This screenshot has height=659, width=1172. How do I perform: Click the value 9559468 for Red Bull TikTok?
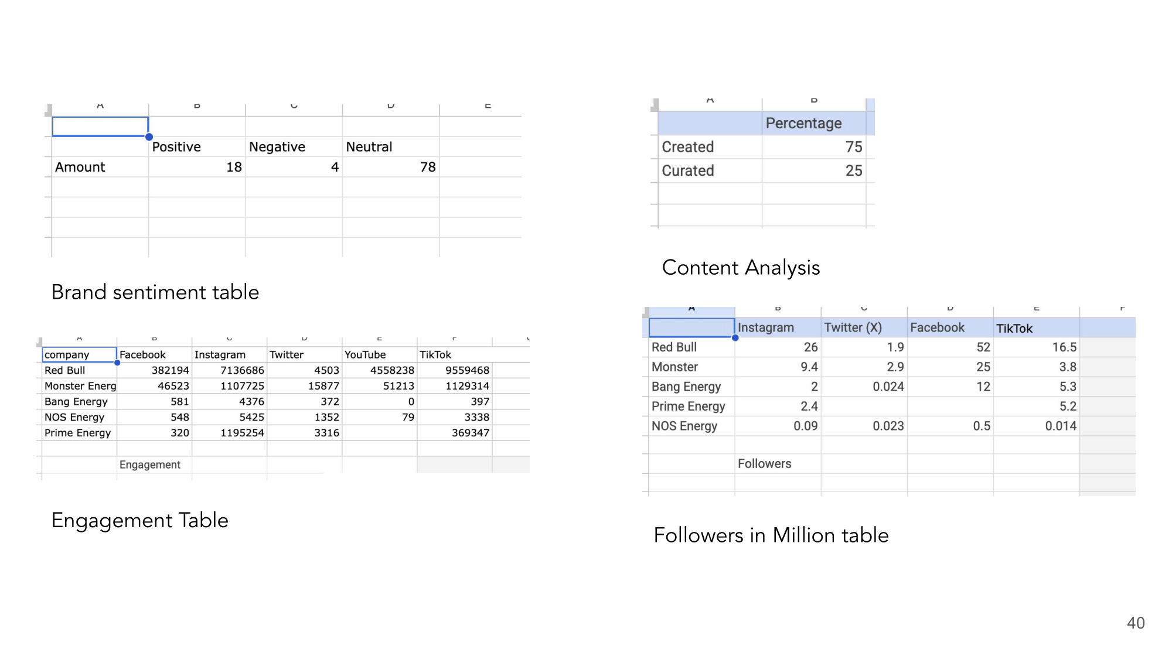pyautogui.click(x=454, y=370)
